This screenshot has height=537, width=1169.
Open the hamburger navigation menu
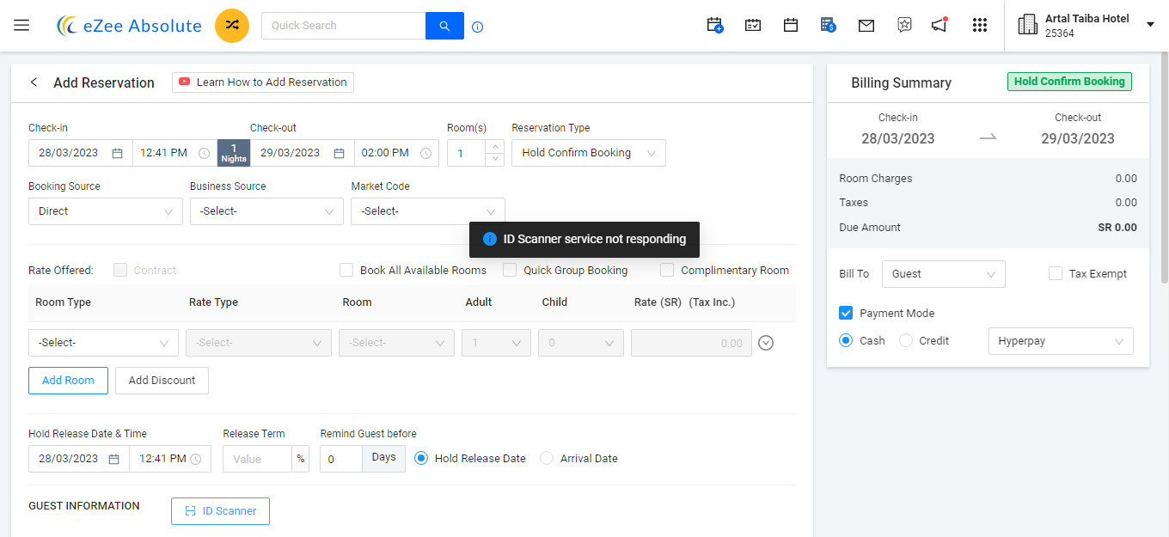[21, 26]
